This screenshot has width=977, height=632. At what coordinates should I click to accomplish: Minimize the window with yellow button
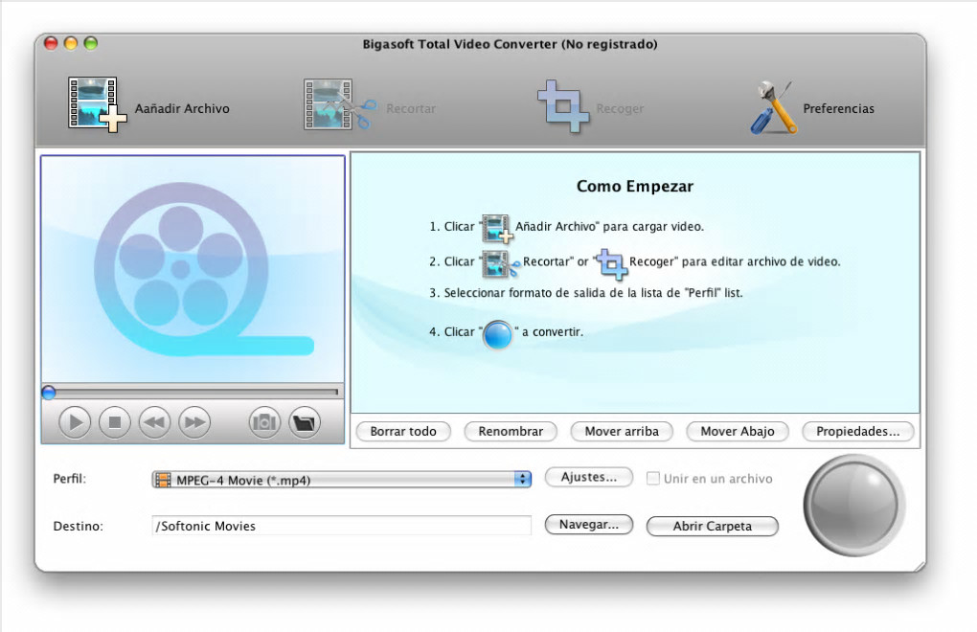pos(71,43)
